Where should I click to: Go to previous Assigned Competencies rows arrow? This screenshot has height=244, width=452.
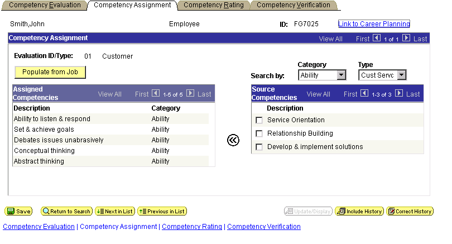pos(156,93)
